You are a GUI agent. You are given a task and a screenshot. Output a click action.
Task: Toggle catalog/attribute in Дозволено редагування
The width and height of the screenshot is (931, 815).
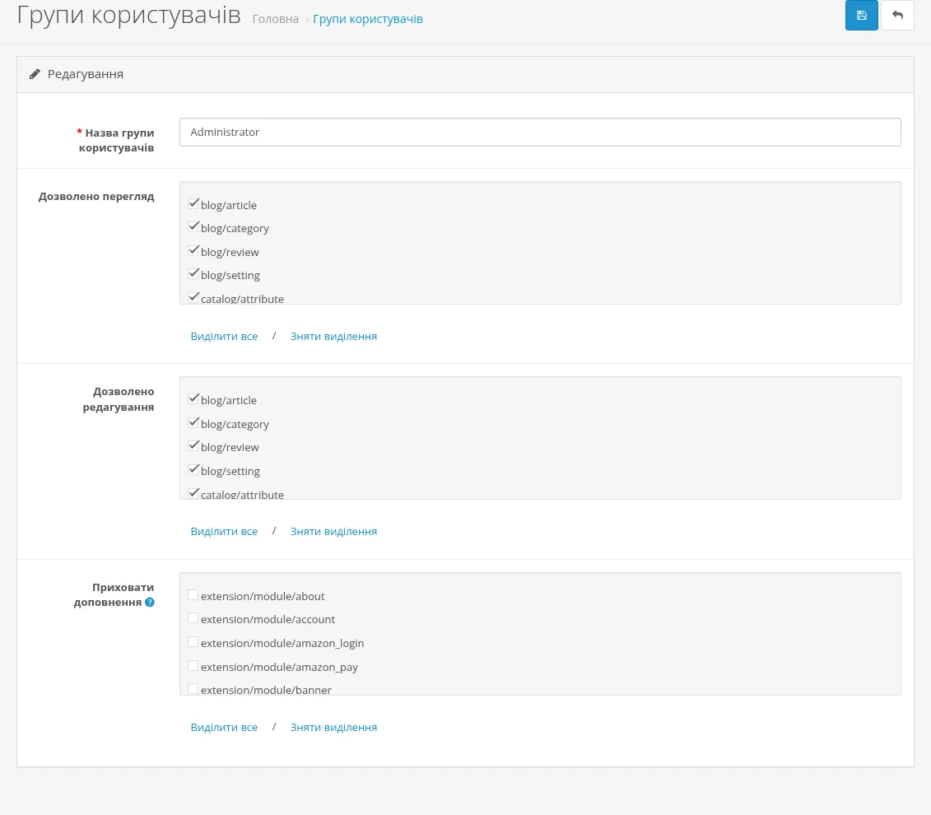tap(193, 492)
